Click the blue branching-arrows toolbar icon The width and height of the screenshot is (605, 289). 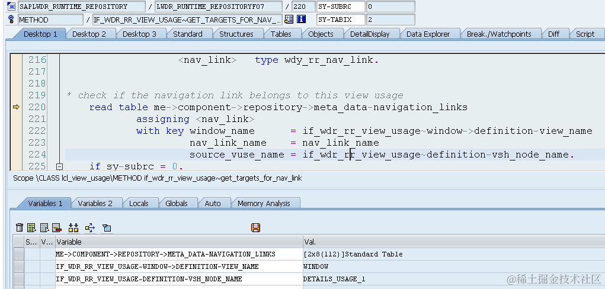(90, 227)
